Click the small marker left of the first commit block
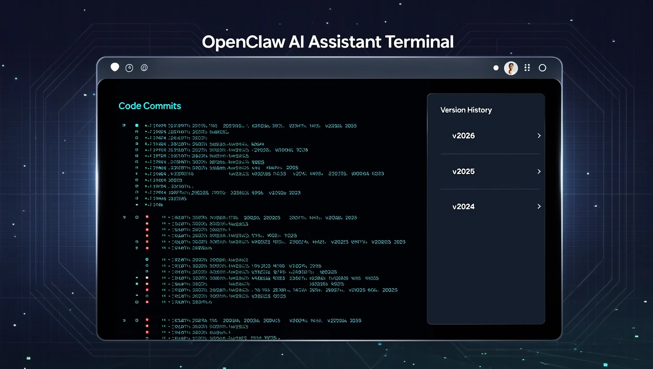This screenshot has height=369, width=653. point(124,125)
